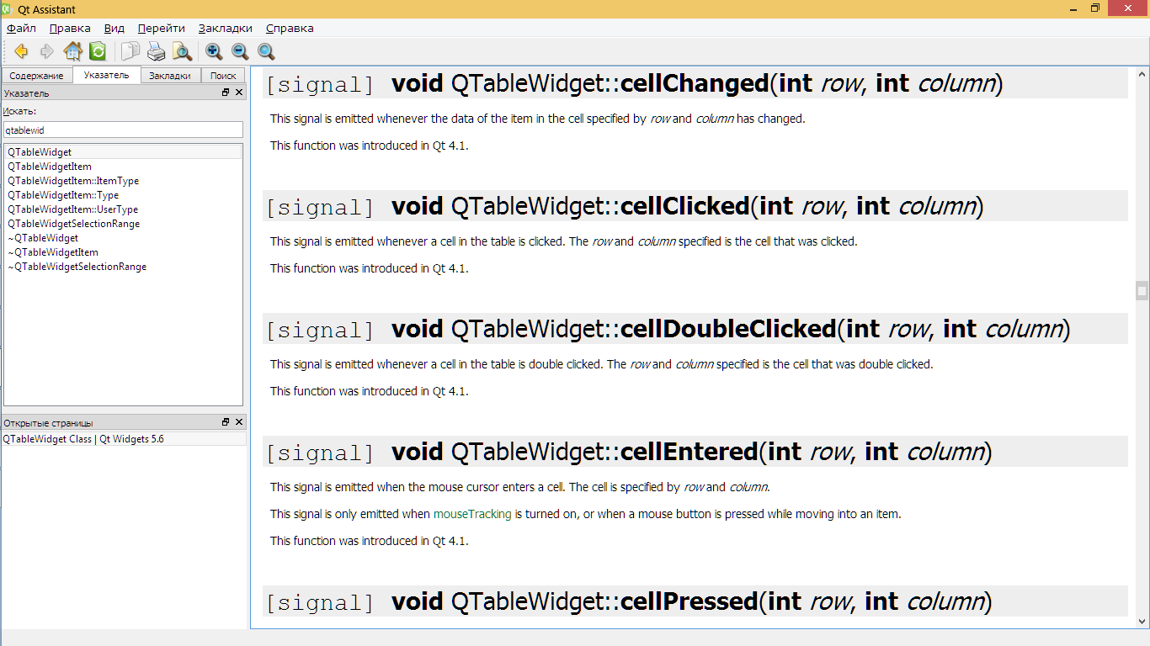Open the Поиск tab

coord(223,76)
